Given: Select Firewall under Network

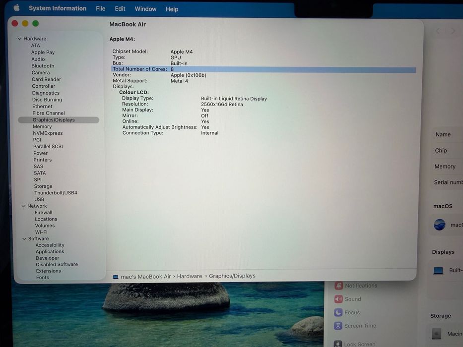Looking at the screenshot, I should (43, 213).
